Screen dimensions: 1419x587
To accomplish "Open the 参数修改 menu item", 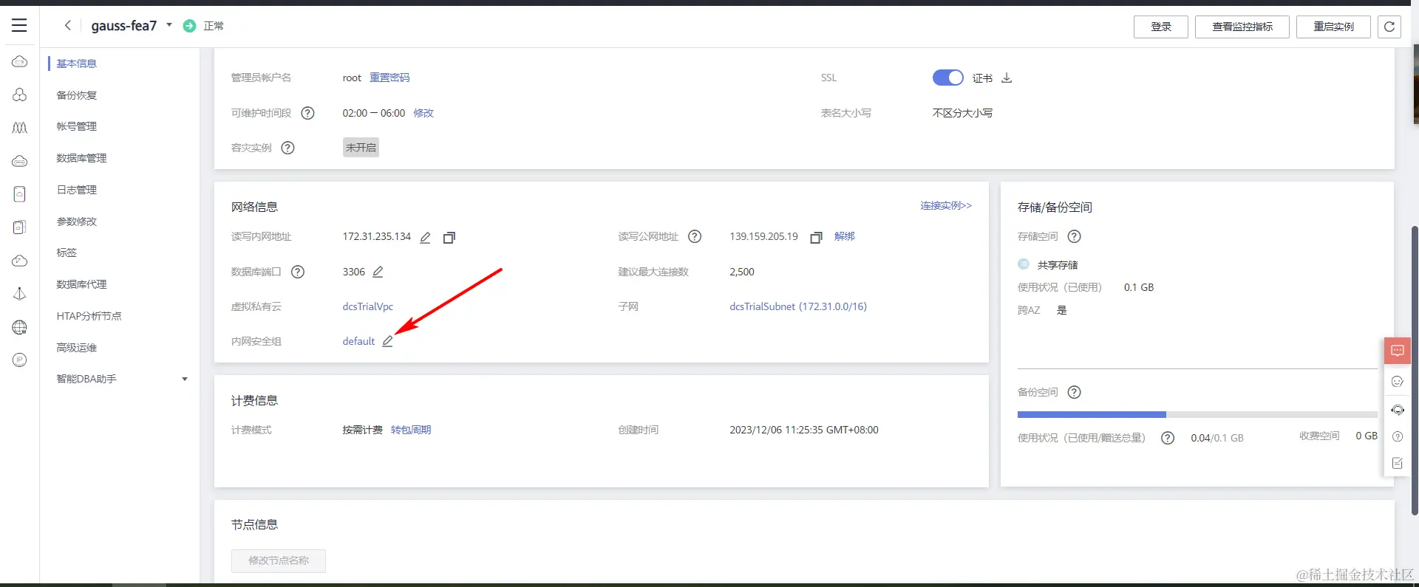I will 77,222.
